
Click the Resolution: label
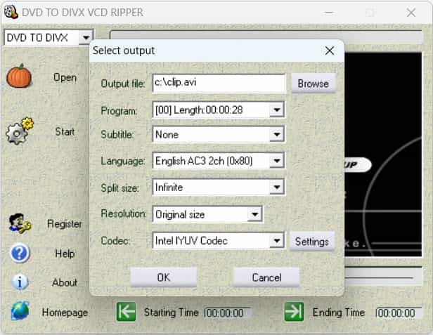point(124,214)
